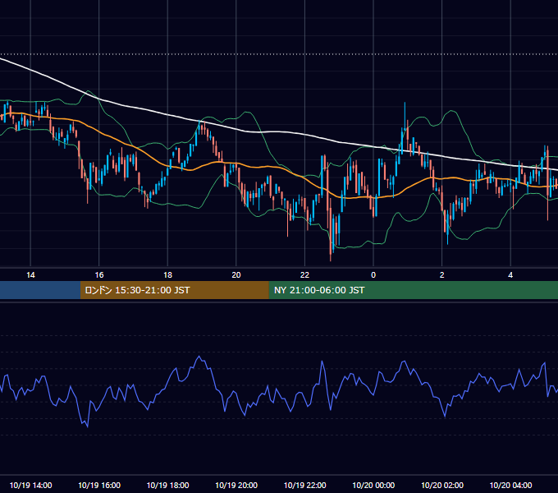
Task: Click the 10/20 00:00 time label
Action: (373, 485)
